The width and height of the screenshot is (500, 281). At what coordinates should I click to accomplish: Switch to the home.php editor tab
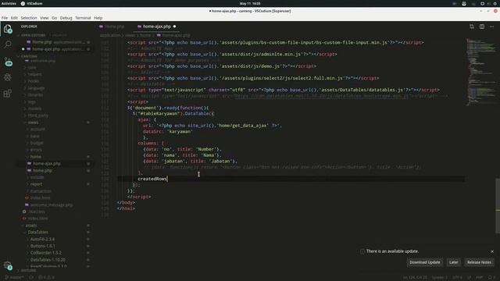click(114, 27)
